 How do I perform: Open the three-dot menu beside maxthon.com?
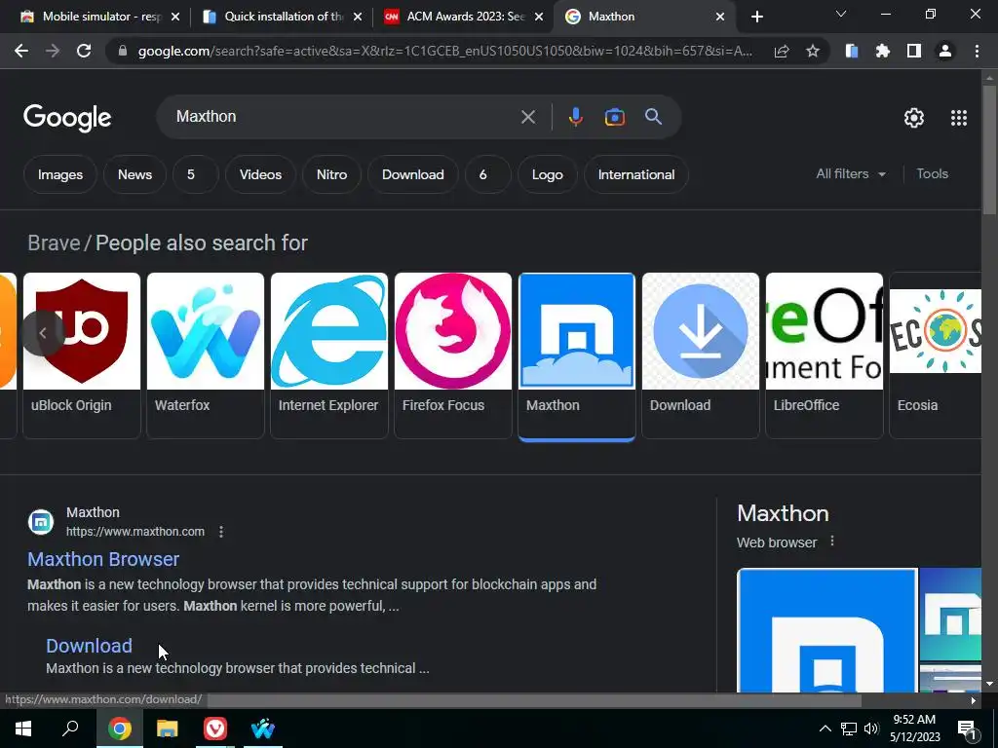[x=221, y=532]
